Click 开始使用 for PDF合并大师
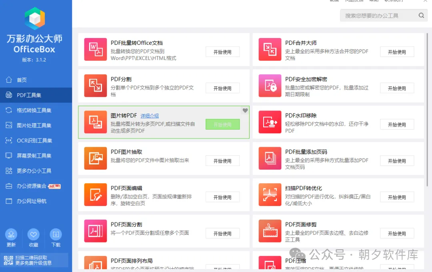The height and width of the screenshot is (272, 432). coord(397,52)
